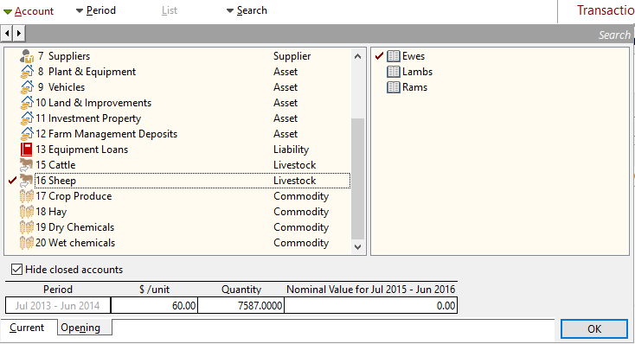Select the 20 Wet chemicals row
The image size is (635, 344).
(184, 243)
